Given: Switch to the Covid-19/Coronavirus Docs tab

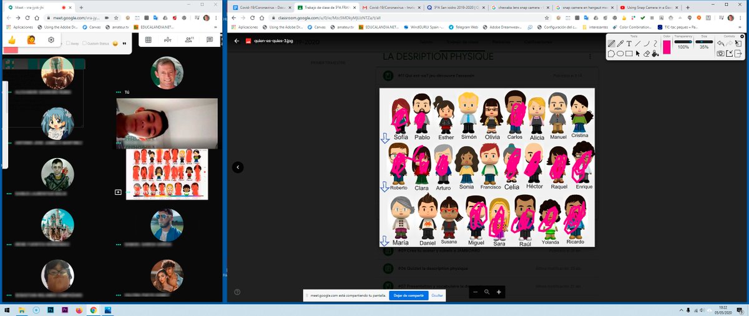Looking at the screenshot, I should coord(262,7).
